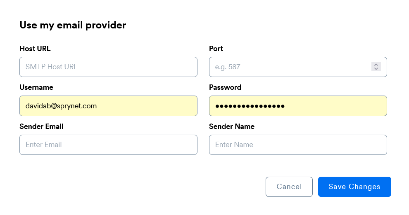
Task: Click the Port label text
Action: click(216, 49)
